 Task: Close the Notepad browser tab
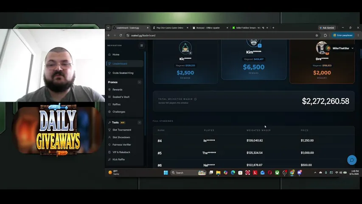point(227,28)
